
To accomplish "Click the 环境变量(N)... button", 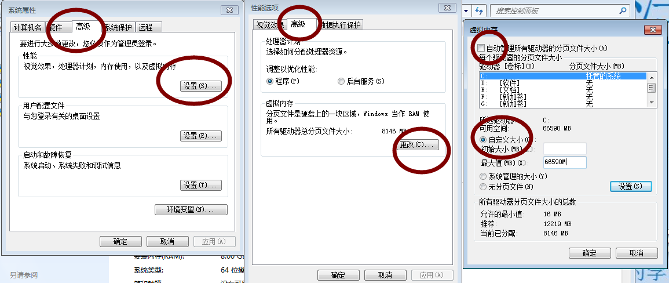I will coord(191,209).
